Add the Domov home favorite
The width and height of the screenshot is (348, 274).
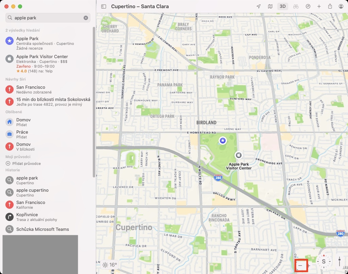48,122
